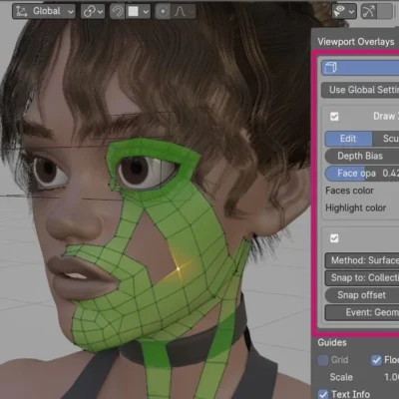The width and height of the screenshot is (399, 399).
Task: Open the Global transform orientation dropdown
Action: tap(44, 11)
